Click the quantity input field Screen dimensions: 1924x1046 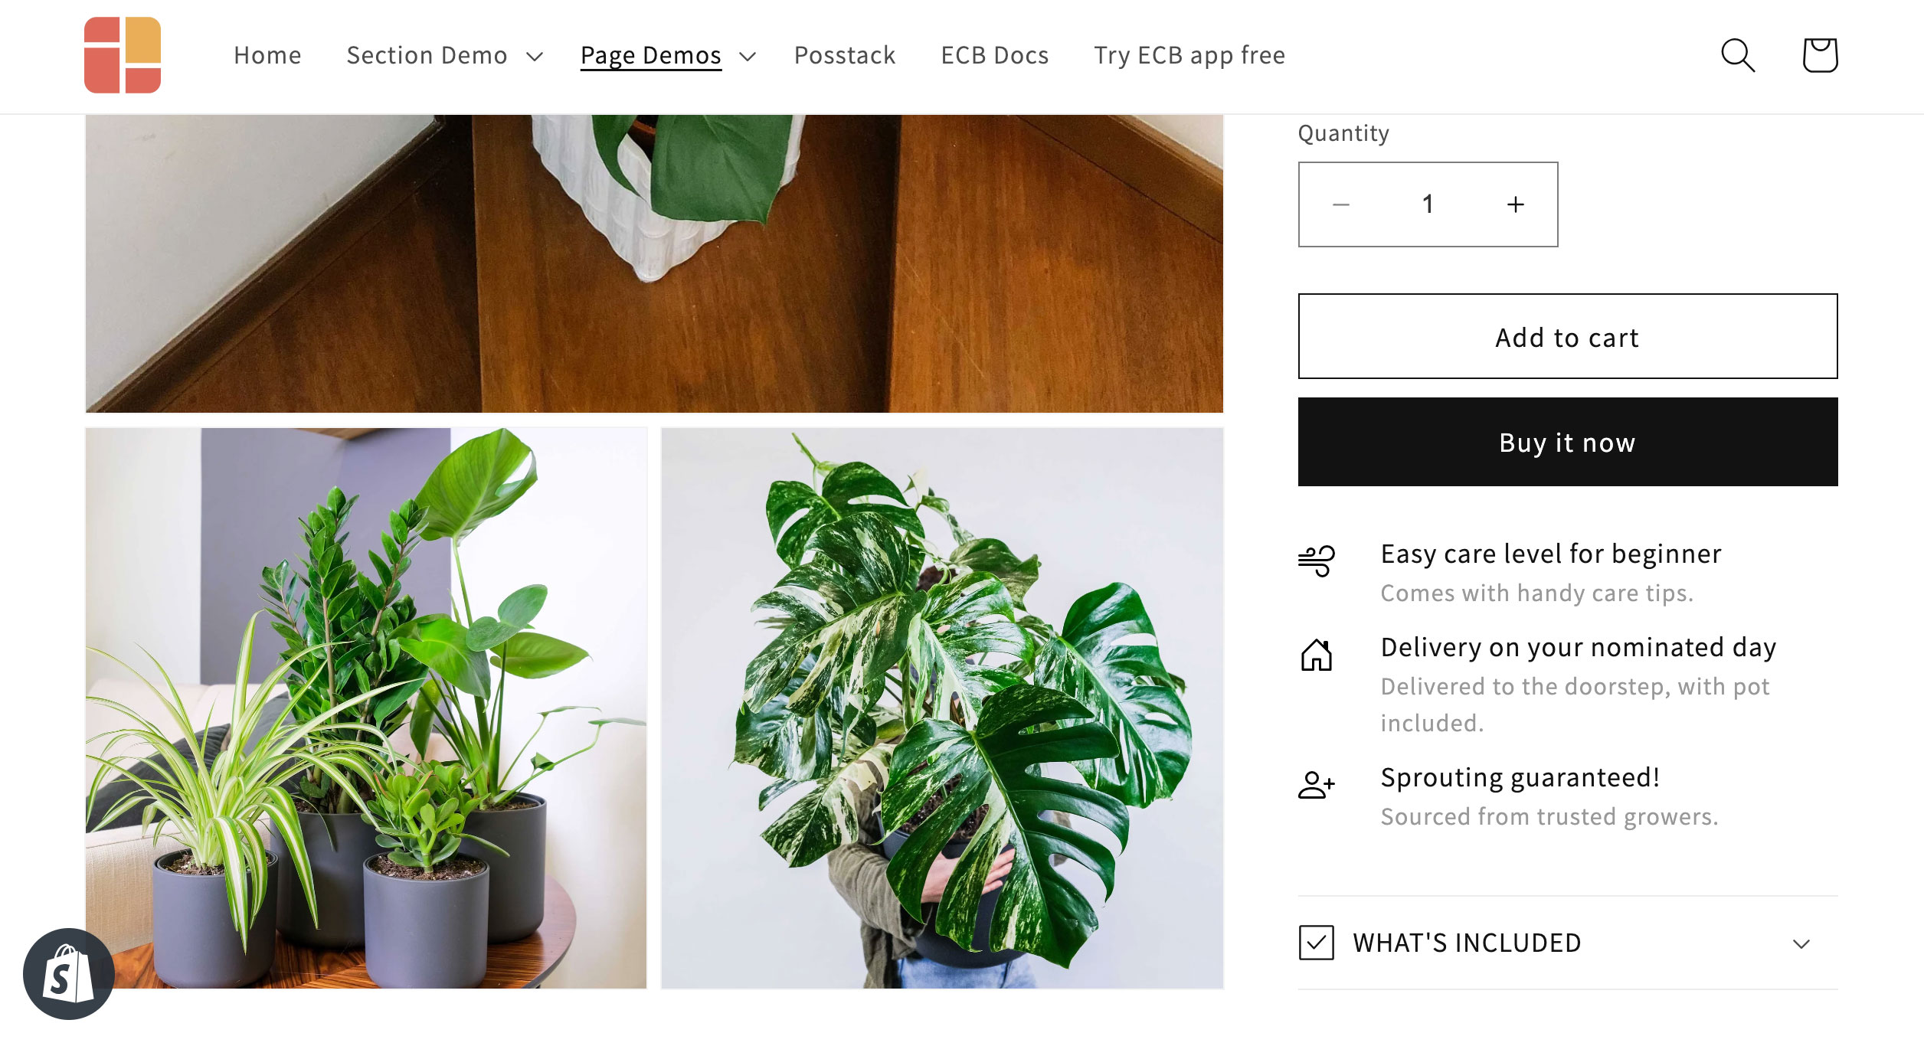coord(1428,204)
